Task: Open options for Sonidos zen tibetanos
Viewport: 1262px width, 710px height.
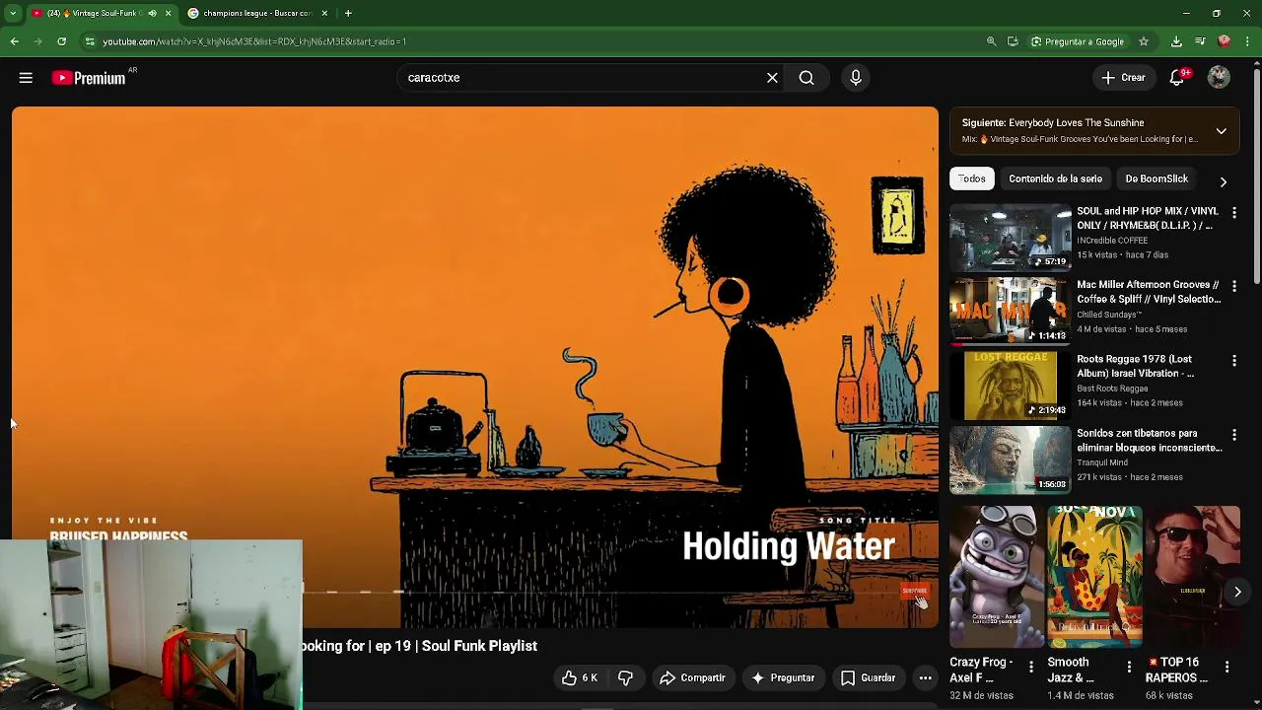Action: (1233, 435)
